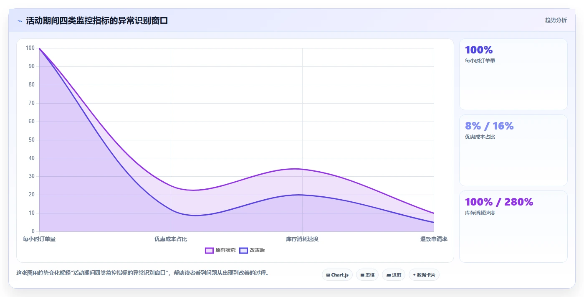584x297 pixels.
Task: Click the 每小时订单量 x-axis label
Action: (x=39, y=239)
